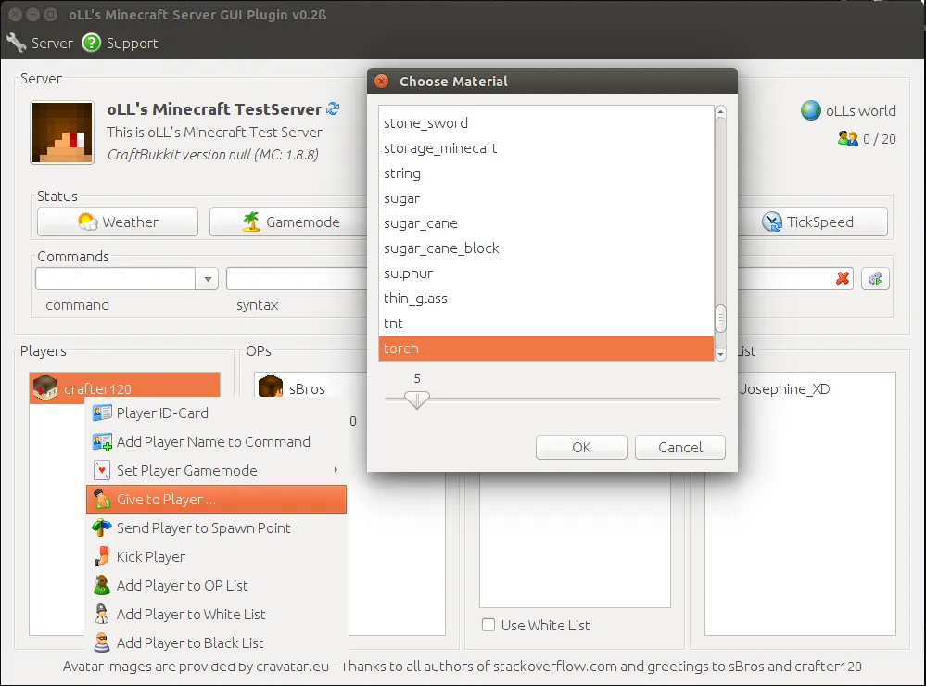Open the Weather status button
The image size is (926, 686).
pyautogui.click(x=118, y=222)
